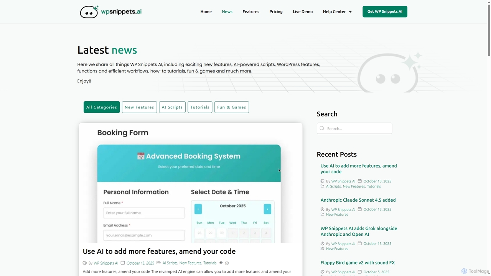
Task: Open the Home menu item
Action: pos(206,11)
